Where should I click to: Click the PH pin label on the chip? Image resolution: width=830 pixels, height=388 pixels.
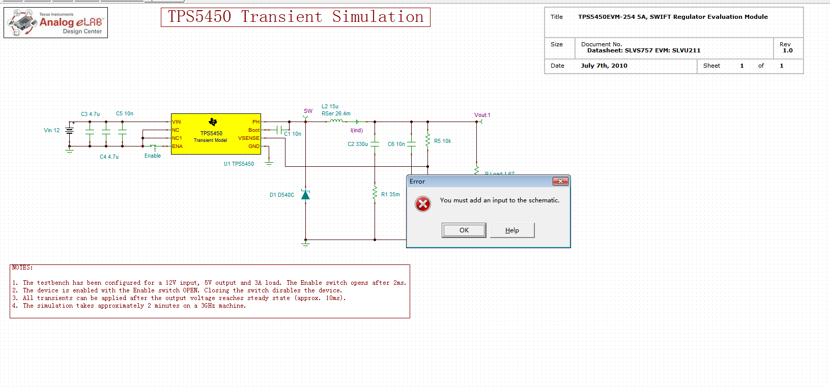(256, 122)
